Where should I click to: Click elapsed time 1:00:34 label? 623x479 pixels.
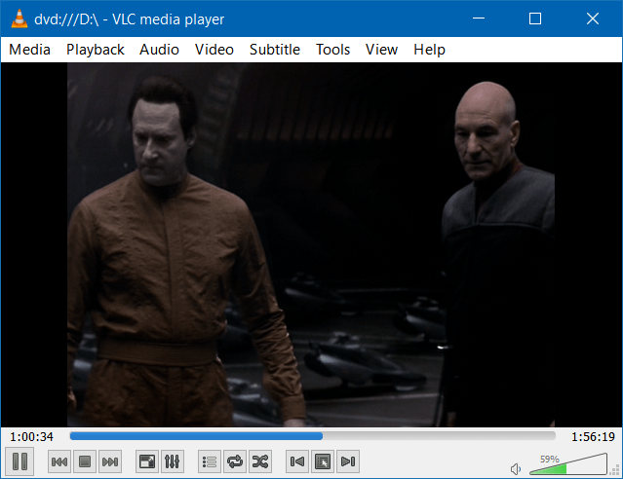tap(31, 437)
